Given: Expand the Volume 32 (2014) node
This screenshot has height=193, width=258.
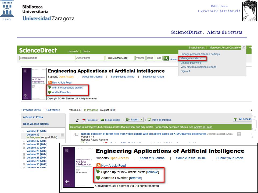Looking at the screenshot, I should coord(24,141).
